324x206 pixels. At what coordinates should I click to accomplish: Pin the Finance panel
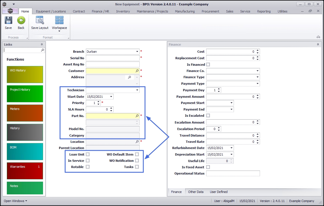click(318, 44)
